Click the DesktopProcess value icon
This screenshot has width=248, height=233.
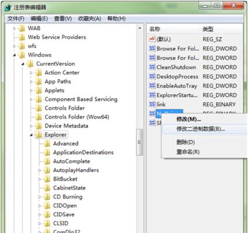coord(152,76)
